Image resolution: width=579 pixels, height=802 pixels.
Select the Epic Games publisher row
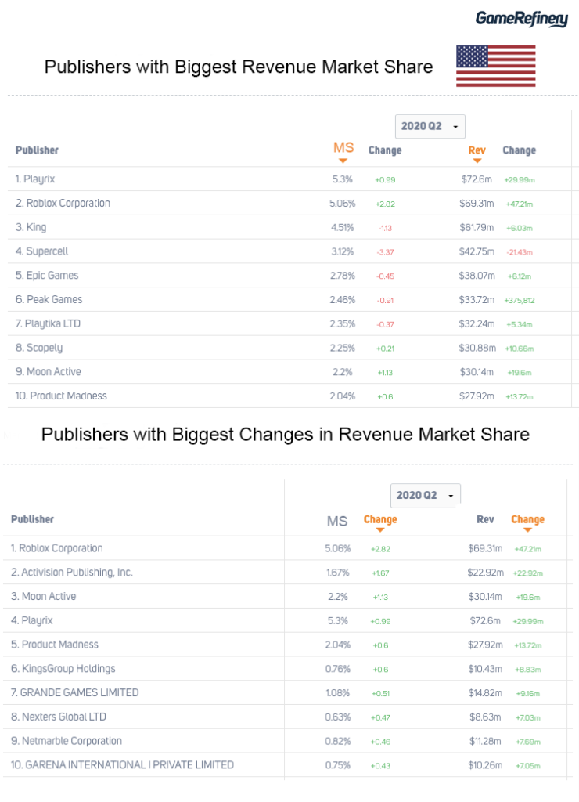tap(47, 276)
